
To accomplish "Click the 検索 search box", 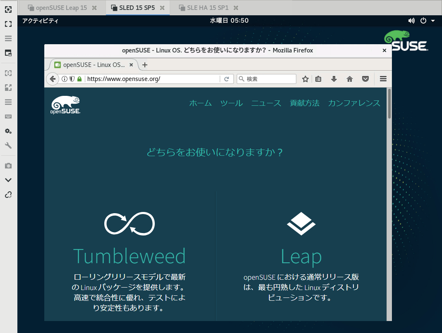I will pyautogui.click(x=267, y=79).
